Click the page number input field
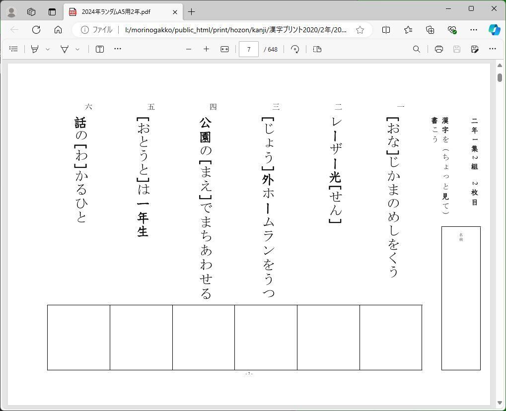The image size is (506, 411). [x=249, y=49]
